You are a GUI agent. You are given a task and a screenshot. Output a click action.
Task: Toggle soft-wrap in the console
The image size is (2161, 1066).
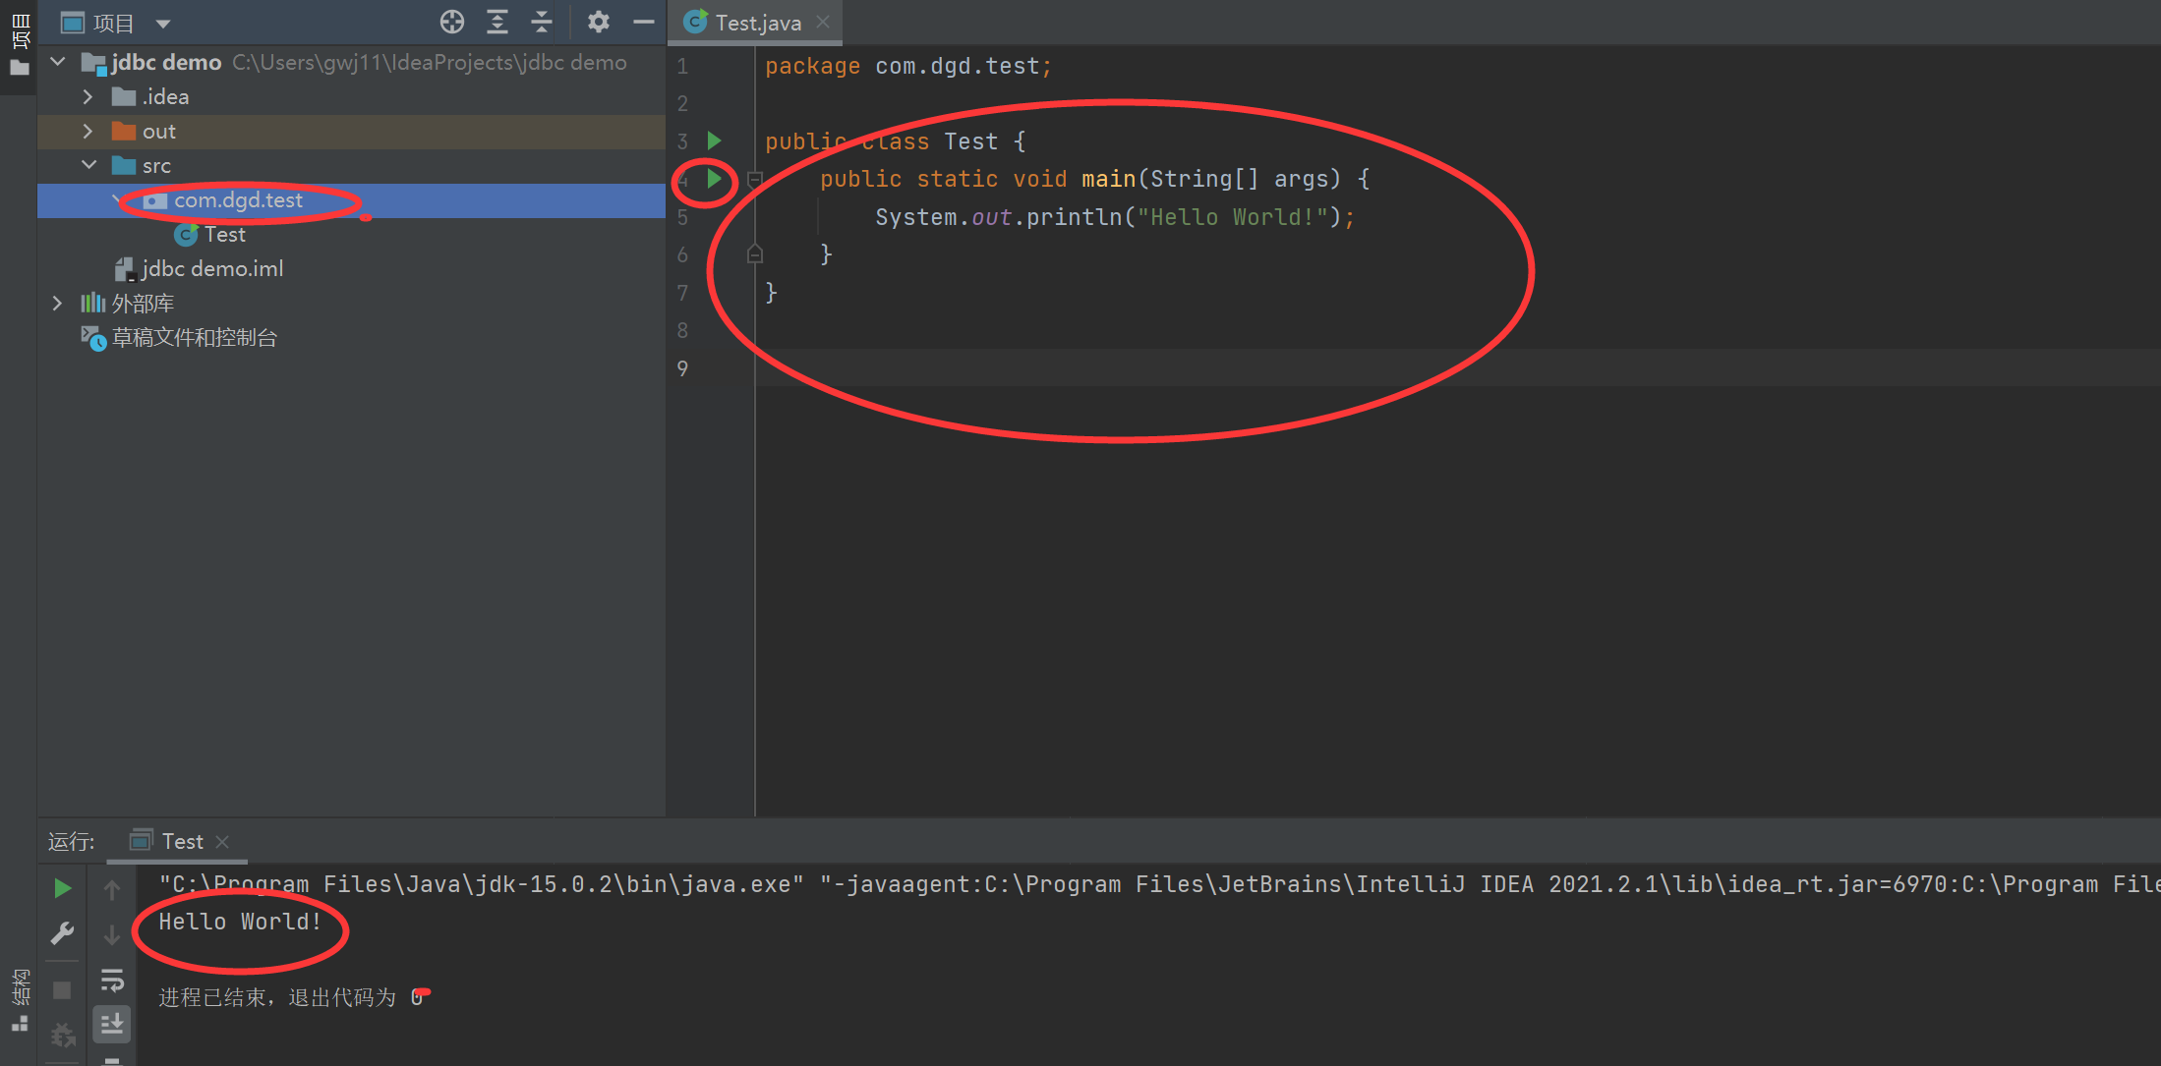(112, 980)
